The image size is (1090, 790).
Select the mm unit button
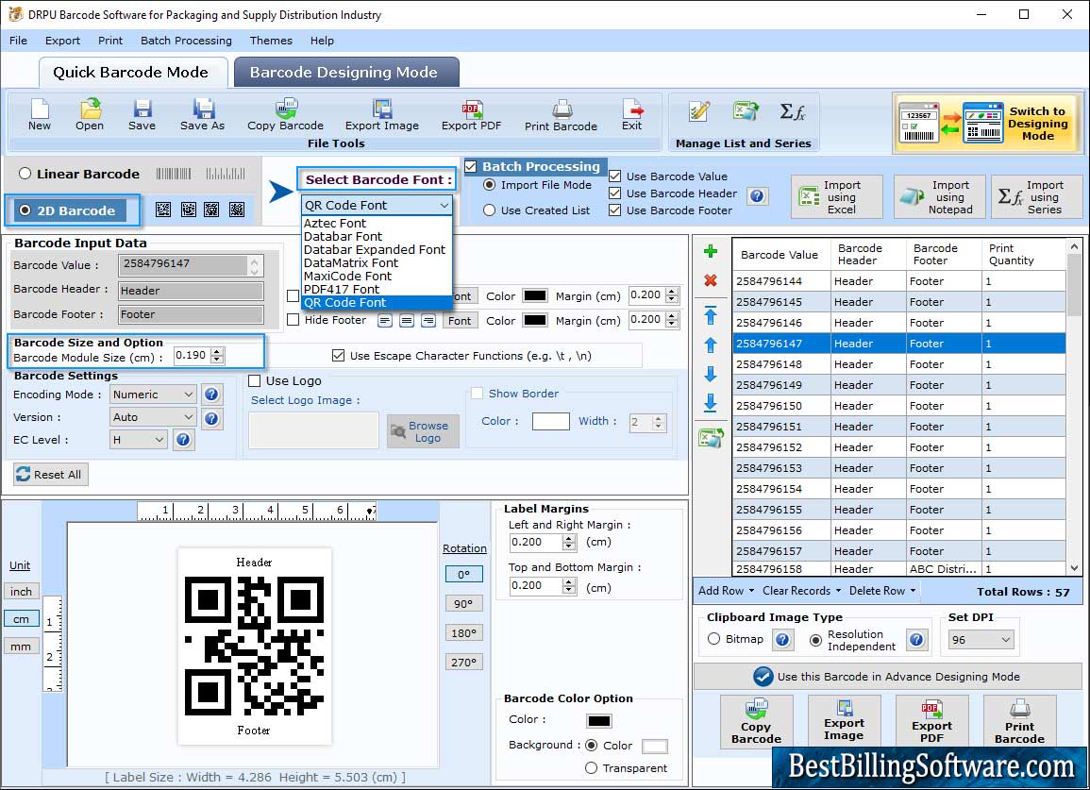21,646
